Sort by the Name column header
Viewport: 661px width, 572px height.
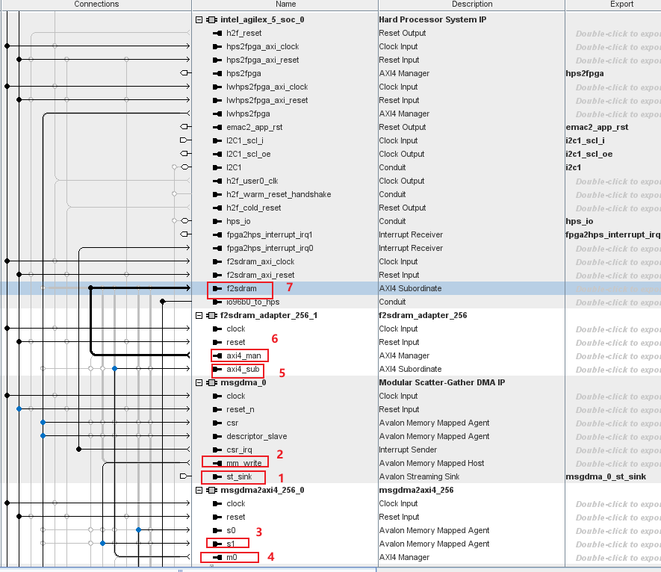[285, 4]
